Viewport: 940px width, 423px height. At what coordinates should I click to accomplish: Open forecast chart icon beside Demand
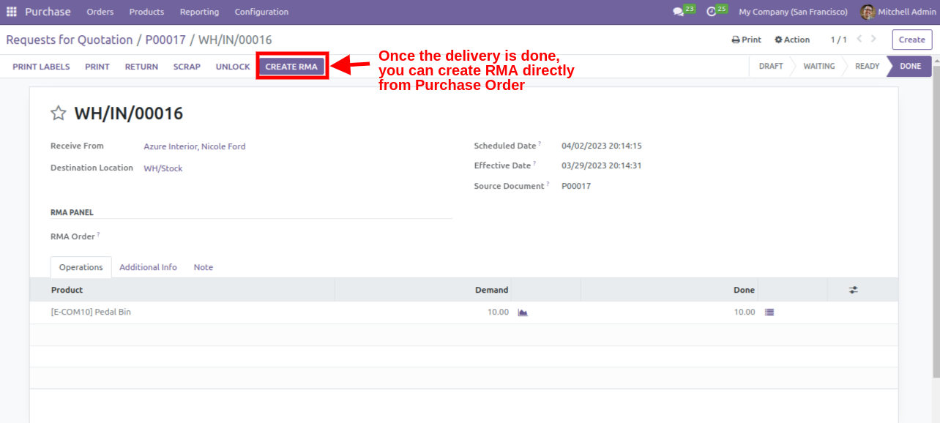click(x=523, y=312)
